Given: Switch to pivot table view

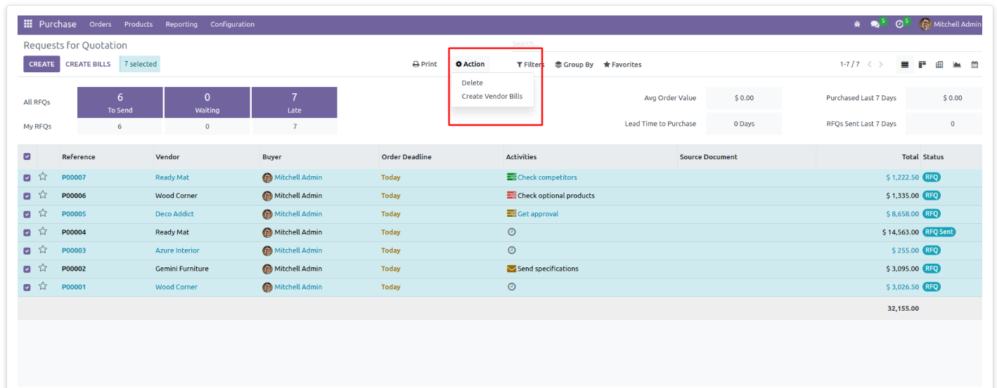Looking at the screenshot, I should [939, 65].
